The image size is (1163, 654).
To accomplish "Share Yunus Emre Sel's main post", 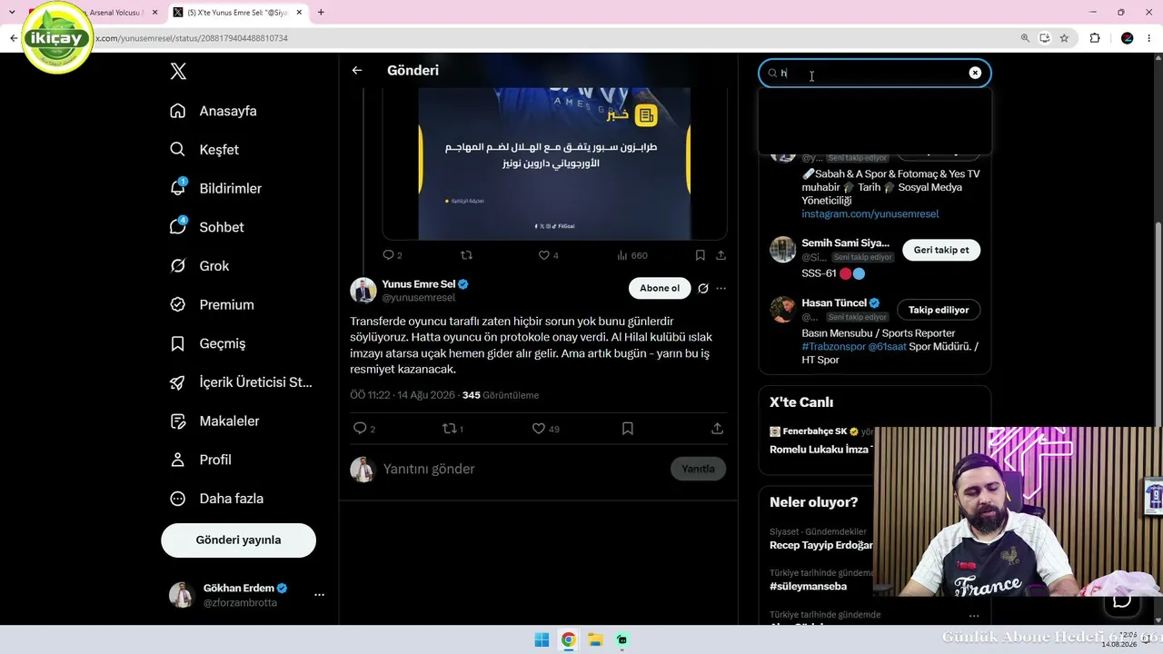I will [717, 429].
